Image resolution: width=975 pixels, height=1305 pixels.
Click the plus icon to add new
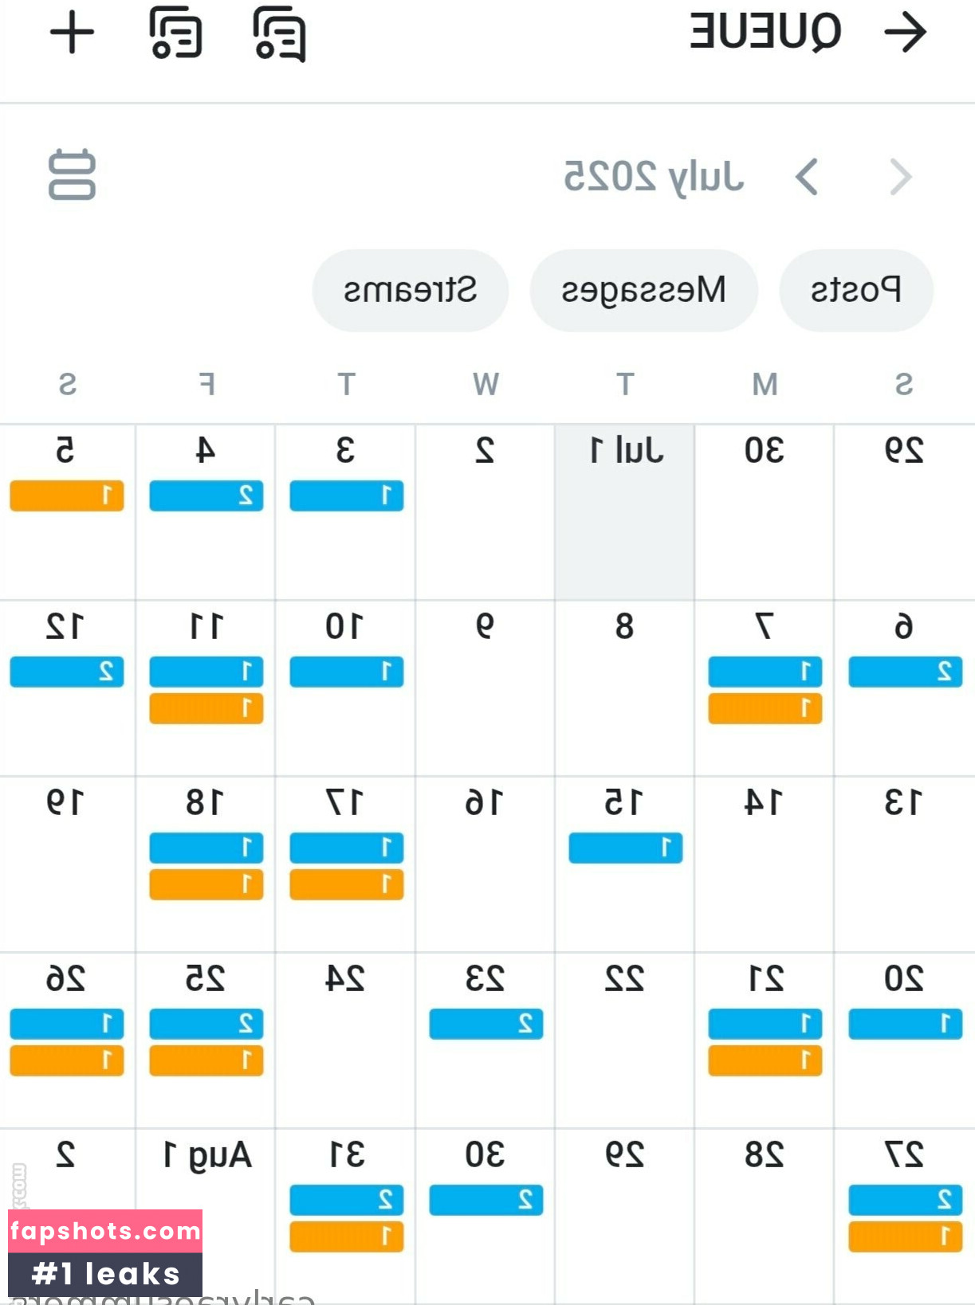pos(72,33)
